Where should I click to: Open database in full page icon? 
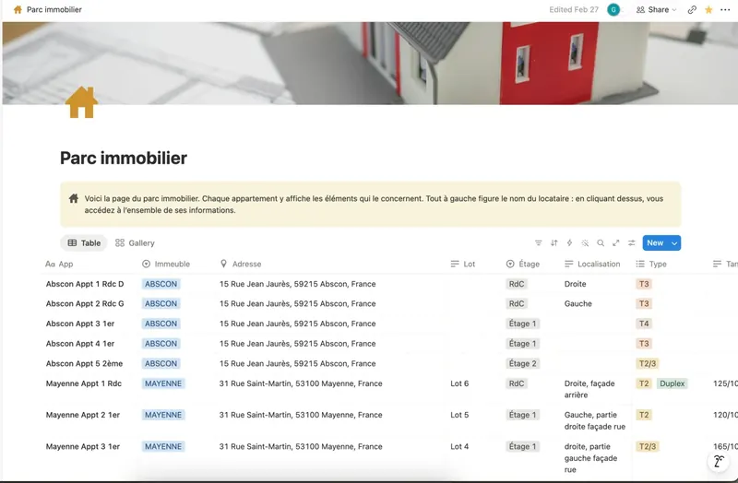pos(615,242)
